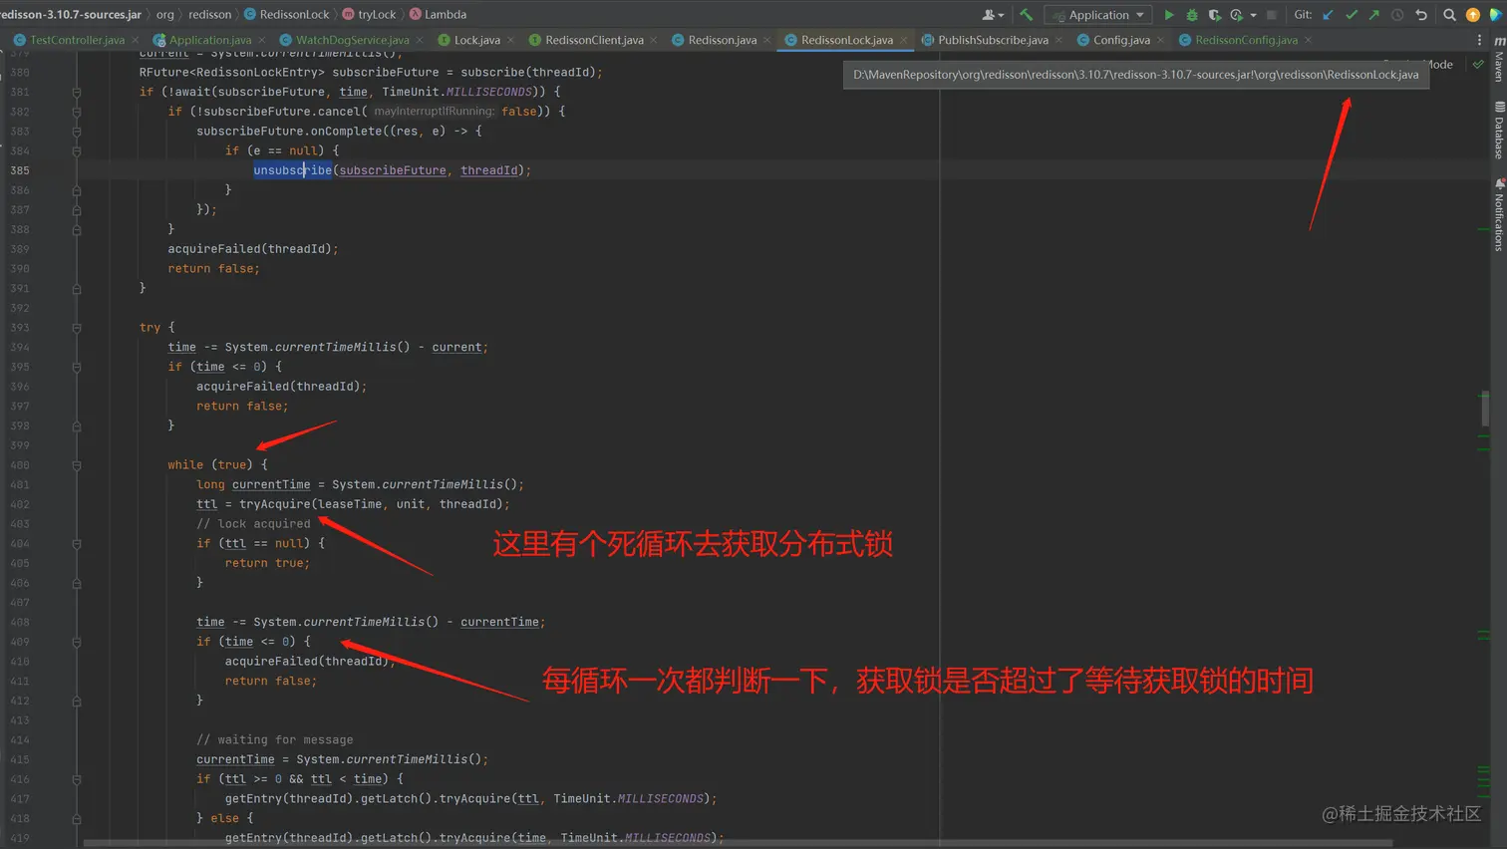1507x849 pixels.
Task: Click the horizontal editor scrollbar
Action: (x=738, y=843)
